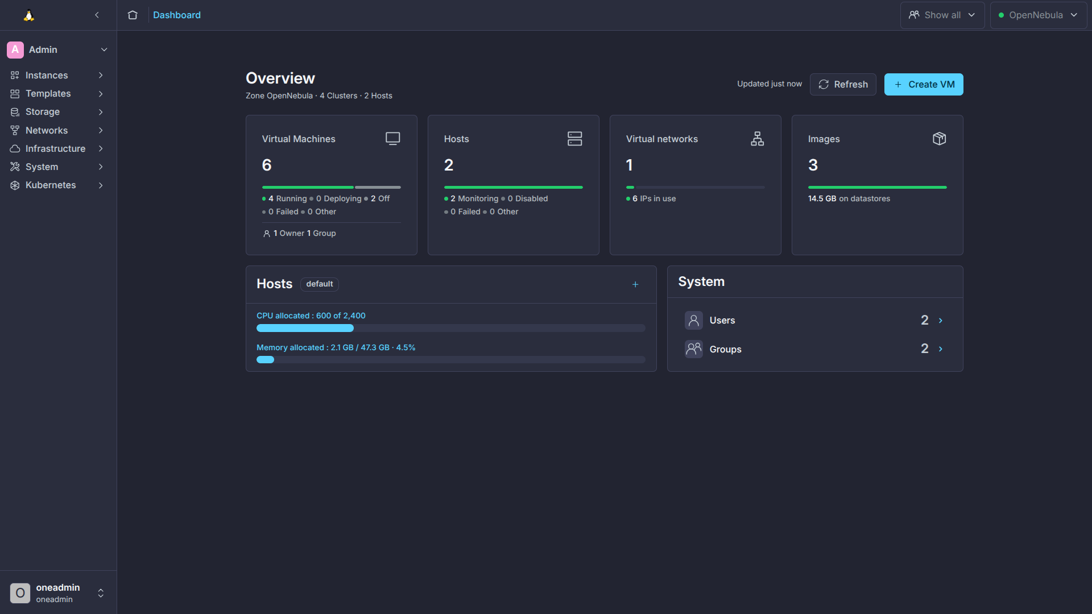Viewport: 1092px width, 614px height.
Task: Click the Create VM button
Action: [924, 85]
